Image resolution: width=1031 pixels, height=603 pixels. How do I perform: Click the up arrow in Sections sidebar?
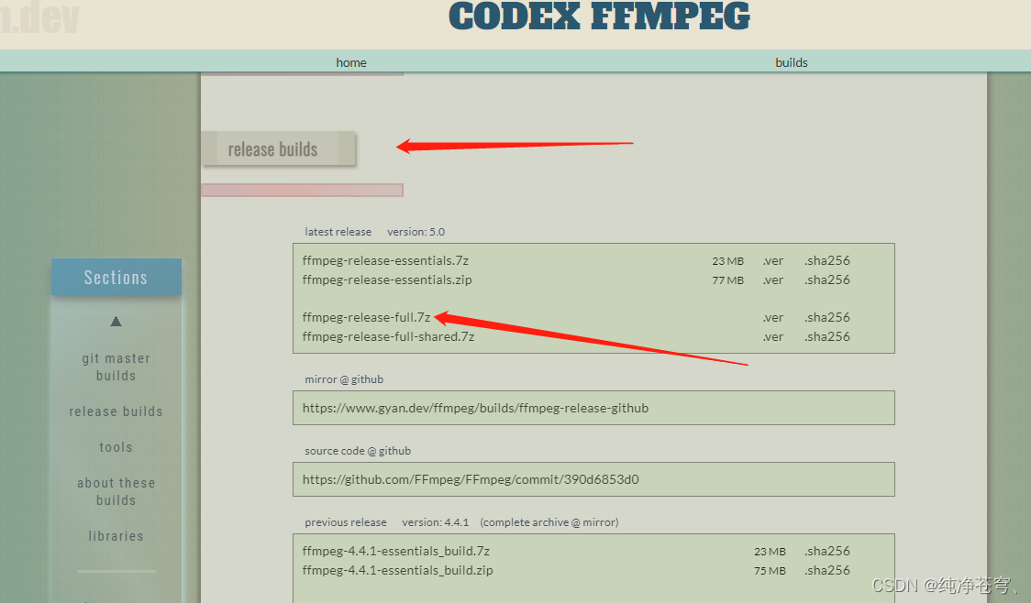tap(116, 322)
